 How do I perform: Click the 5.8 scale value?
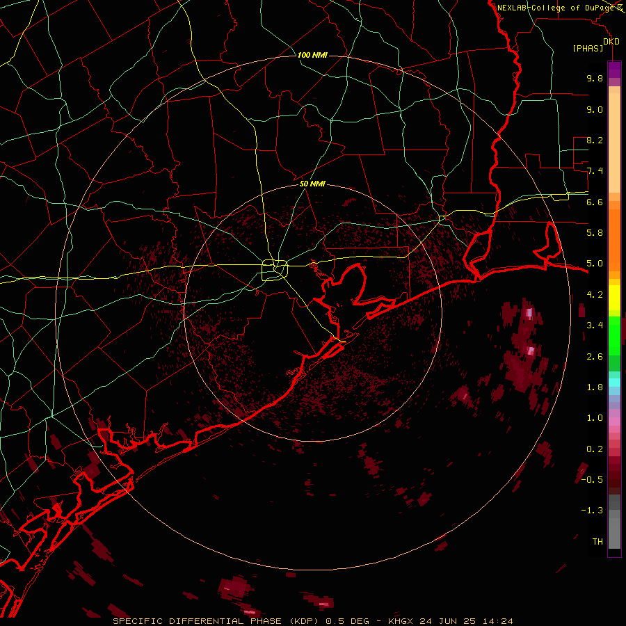click(595, 232)
